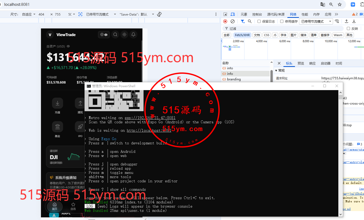
Task: Open the 基金 fund icon
Action: (57, 127)
